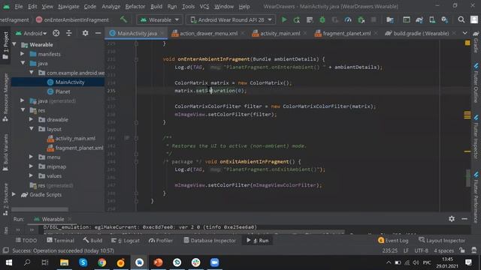The width and height of the screenshot is (481, 270).
Task: Open Zoom from the Windows taskbar
Action: [214, 262]
